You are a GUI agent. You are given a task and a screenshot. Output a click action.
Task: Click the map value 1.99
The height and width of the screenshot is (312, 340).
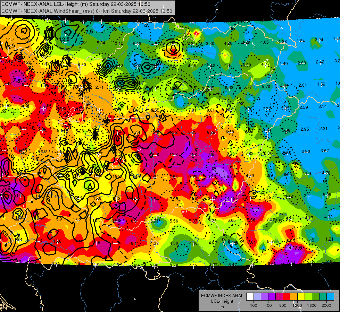[307, 173]
